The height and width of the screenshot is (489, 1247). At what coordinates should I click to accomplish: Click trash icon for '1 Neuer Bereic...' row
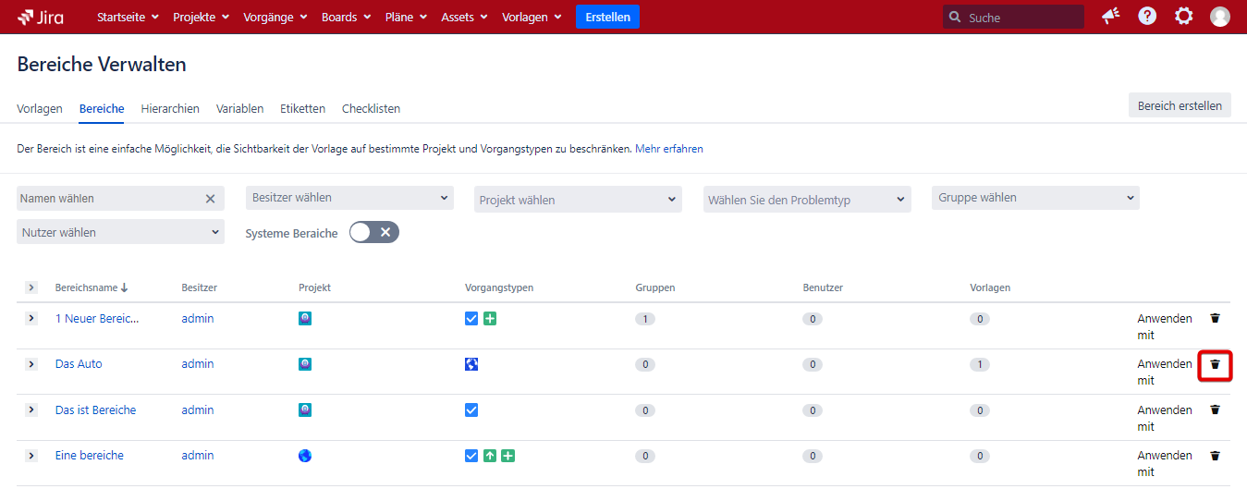pos(1215,318)
